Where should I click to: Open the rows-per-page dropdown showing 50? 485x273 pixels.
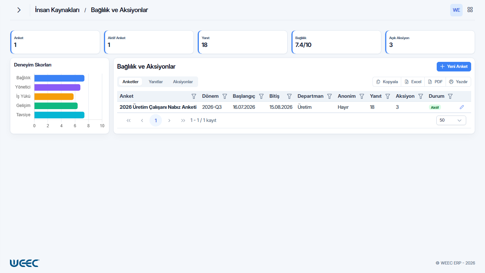[451, 121]
